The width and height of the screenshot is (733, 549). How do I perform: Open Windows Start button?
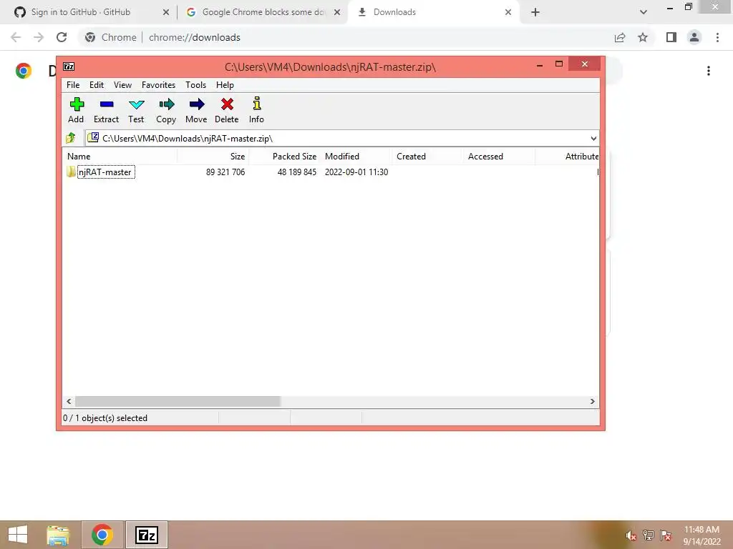click(18, 535)
